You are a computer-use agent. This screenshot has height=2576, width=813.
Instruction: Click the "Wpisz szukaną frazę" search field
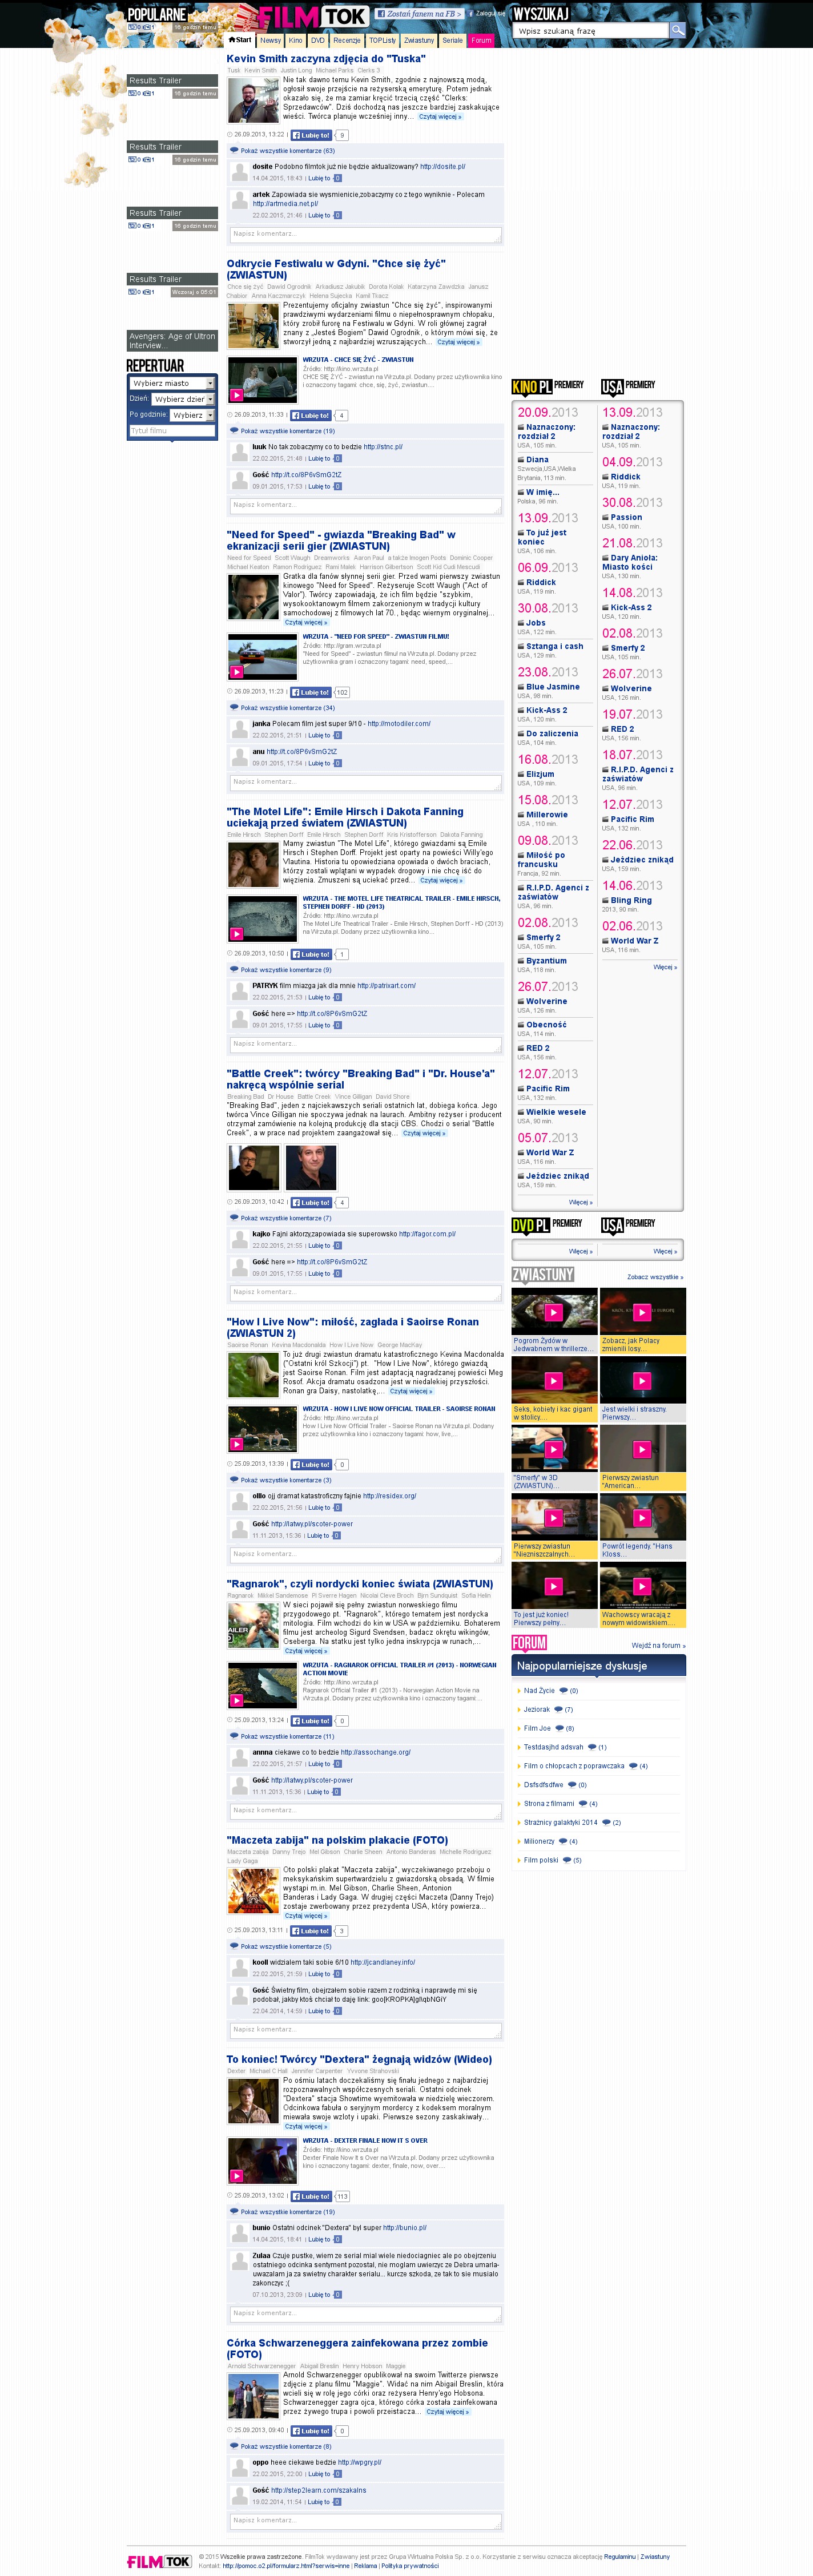pyautogui.click(x=590, y=31)
